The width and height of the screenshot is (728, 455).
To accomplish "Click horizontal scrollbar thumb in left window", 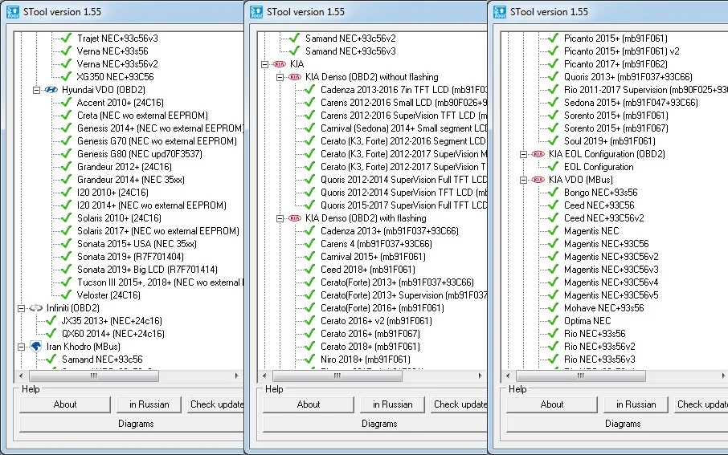I will 94,376.
